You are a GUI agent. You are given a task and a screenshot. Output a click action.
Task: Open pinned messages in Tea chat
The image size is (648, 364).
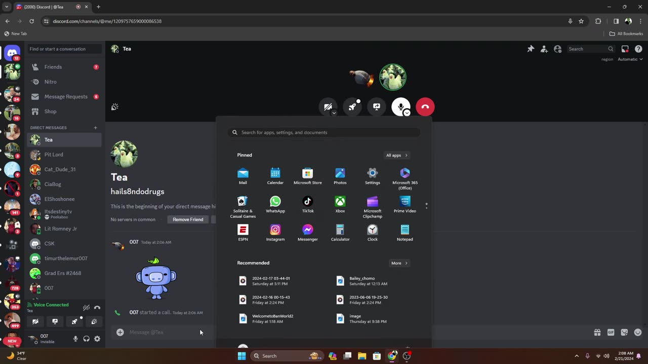click(x=531, y=49)
